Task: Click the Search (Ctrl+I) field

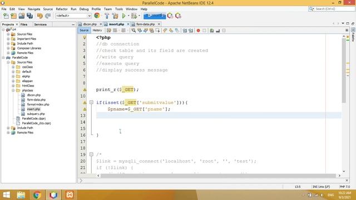Action: click(332, 9)
